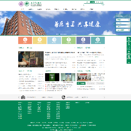Select the active banner carousel dot
The image size is (131, 131).
(x=59, y=34)
